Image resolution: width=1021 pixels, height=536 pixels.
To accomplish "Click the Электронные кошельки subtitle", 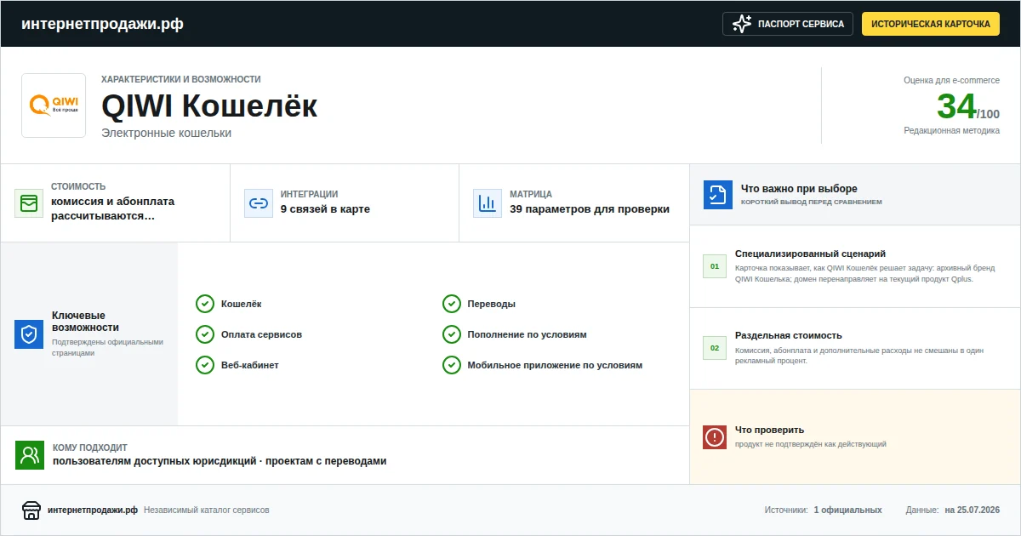I will pos(166,133).
